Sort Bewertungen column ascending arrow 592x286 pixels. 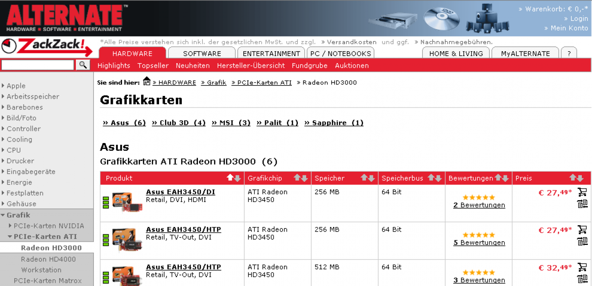(499, 178)
